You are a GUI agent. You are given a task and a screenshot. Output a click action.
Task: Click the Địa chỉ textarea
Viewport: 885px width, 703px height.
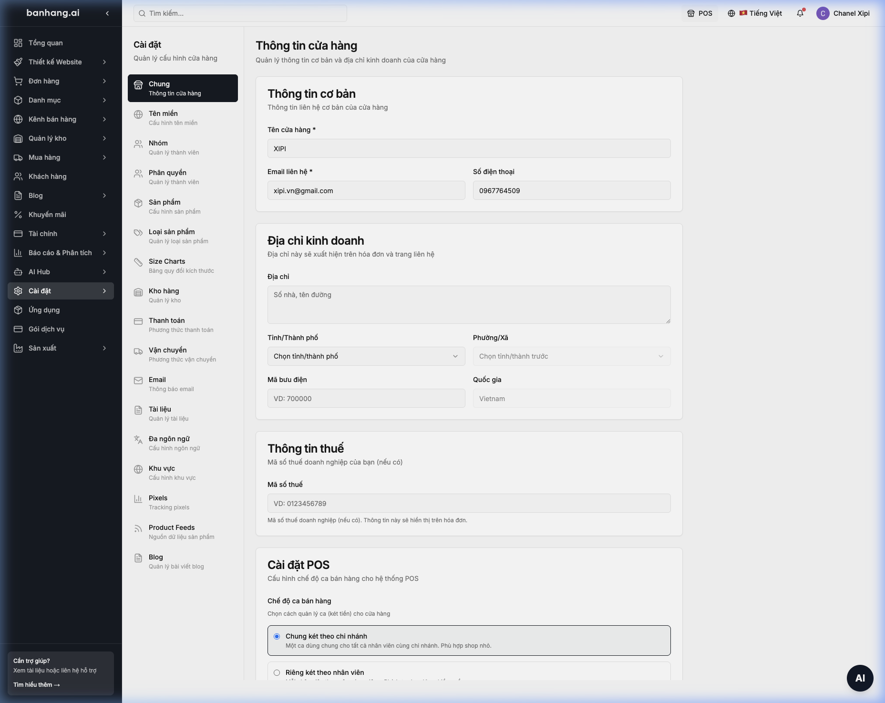[469, 305]
